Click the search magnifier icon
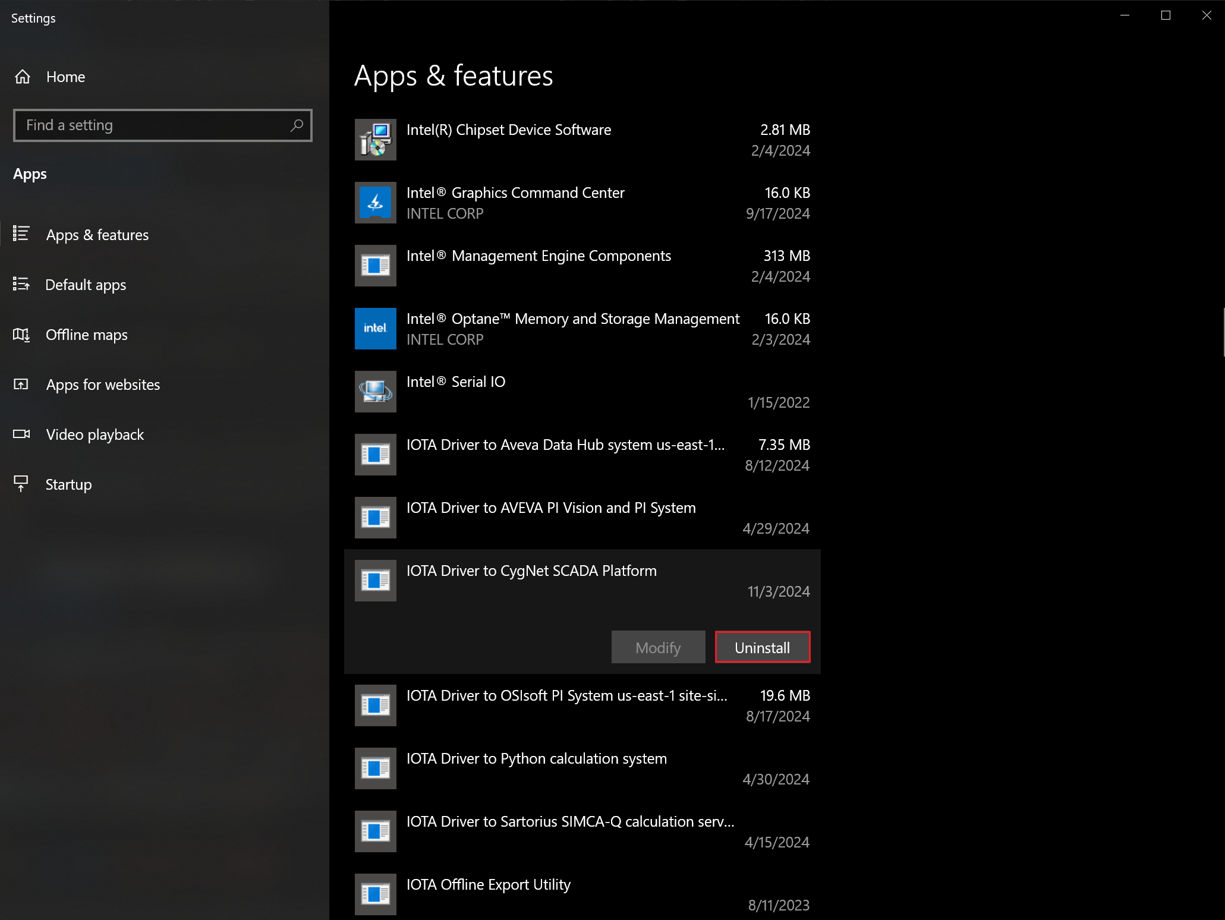The image size is (1225, 920). pos(297,125)
